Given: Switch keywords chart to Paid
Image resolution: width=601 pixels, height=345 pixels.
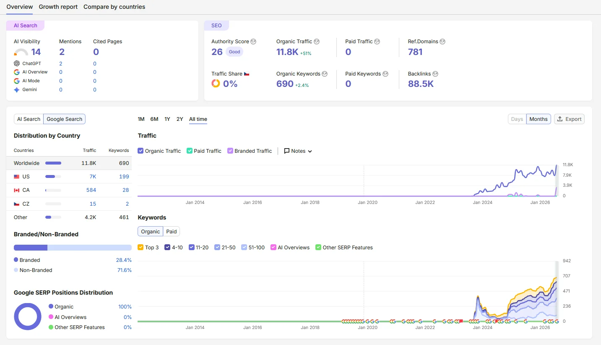Looking at the screenshot, I should coord(172,231).
